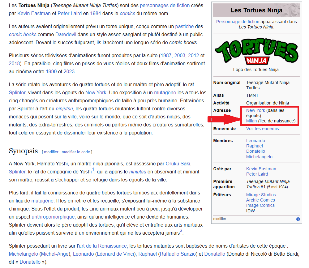Image resolution: width=309 pixels, height=268 pixels.
Task: Open the 'Raffaello Sanzio' link
Action: (x=178, y=254)
